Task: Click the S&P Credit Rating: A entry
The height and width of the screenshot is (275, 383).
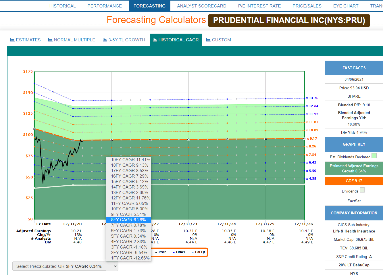Action: 354,257
